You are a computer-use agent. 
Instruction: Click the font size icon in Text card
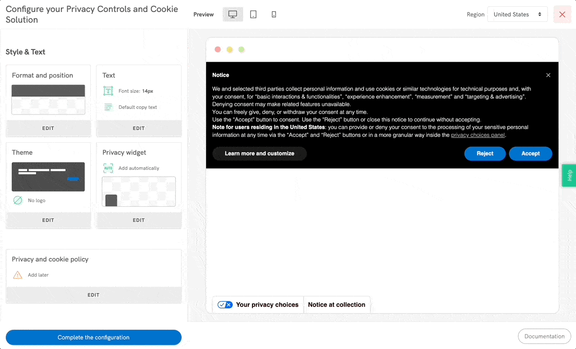[108, 91]
